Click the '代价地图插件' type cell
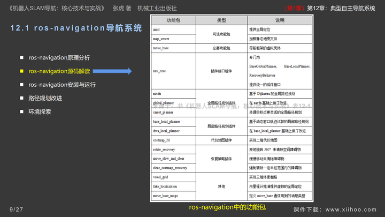This screenshot has width=385, height=217. click(x=221, y=140)
